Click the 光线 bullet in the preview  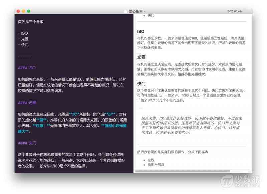[x=151, y=160]
